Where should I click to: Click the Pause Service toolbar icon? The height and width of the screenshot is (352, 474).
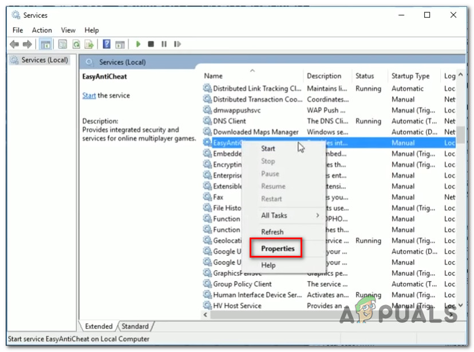164,44
